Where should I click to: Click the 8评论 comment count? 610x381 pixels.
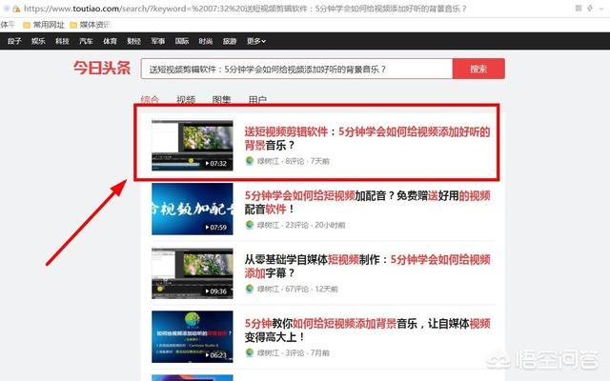click(295, 161)
